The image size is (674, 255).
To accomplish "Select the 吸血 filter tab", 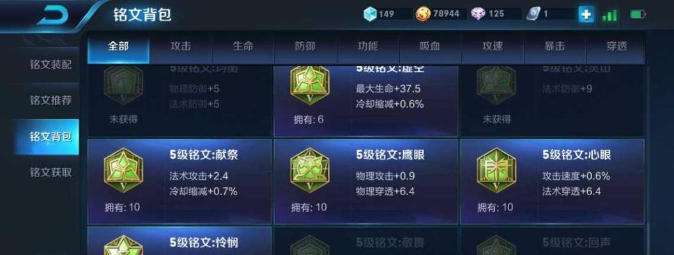I will pyautogui.click(x=430, y=47).
